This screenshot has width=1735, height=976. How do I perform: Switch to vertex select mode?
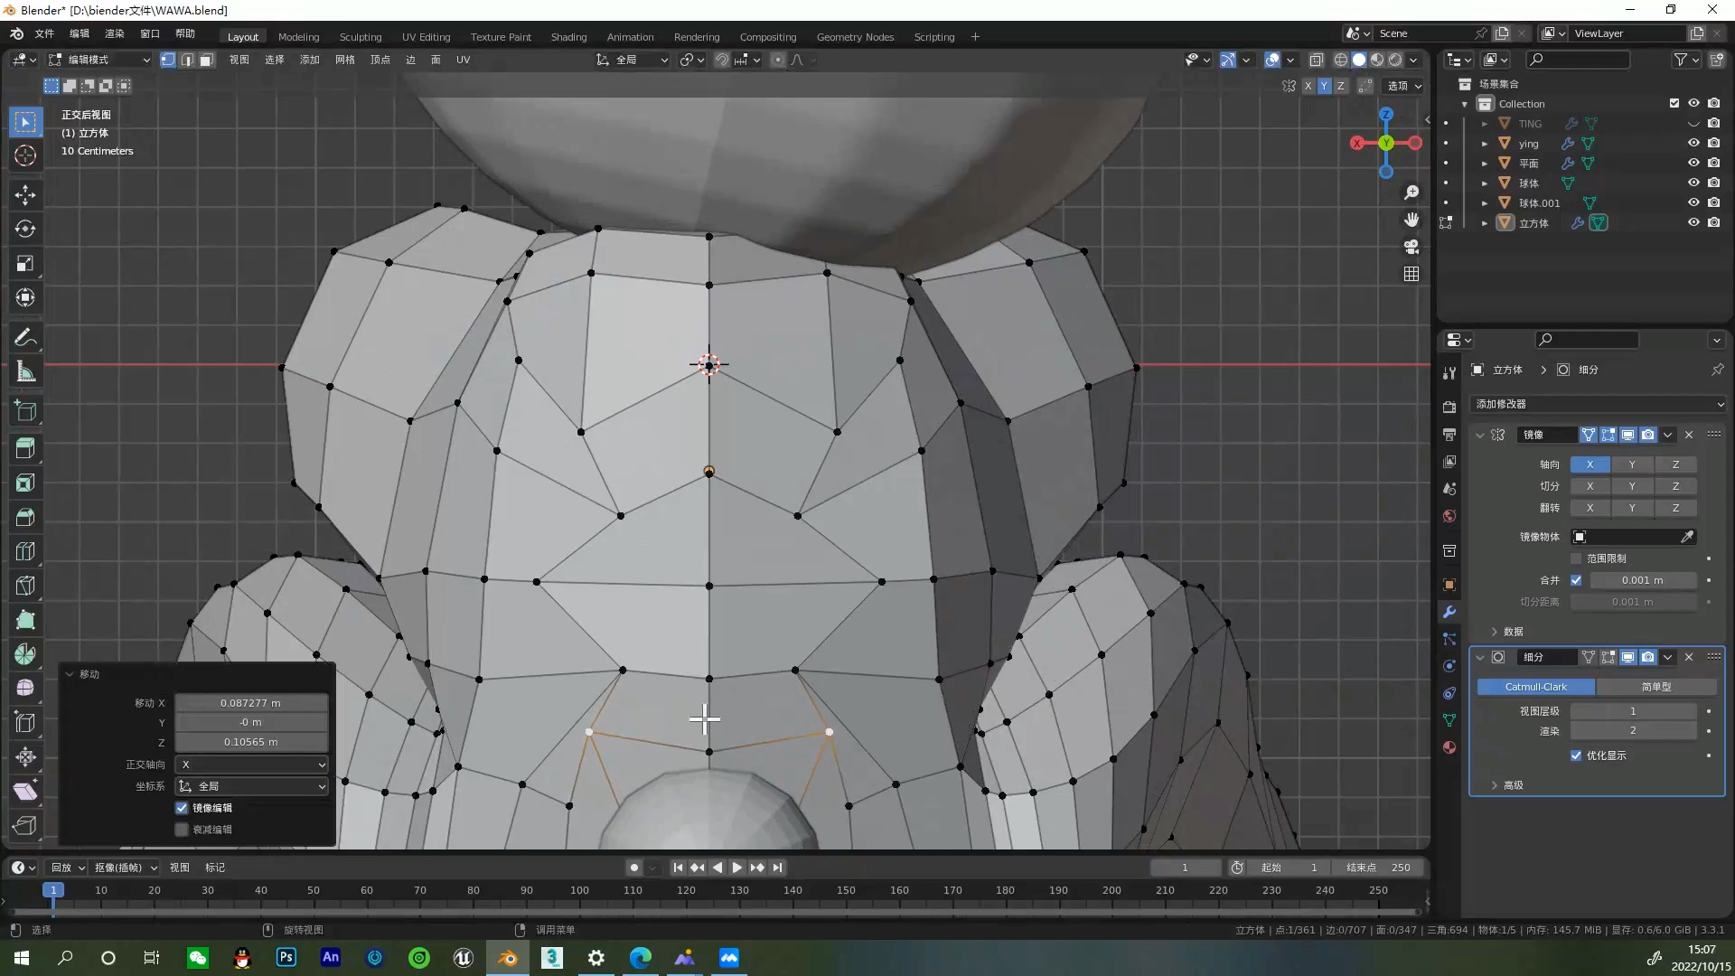point(168,60)
